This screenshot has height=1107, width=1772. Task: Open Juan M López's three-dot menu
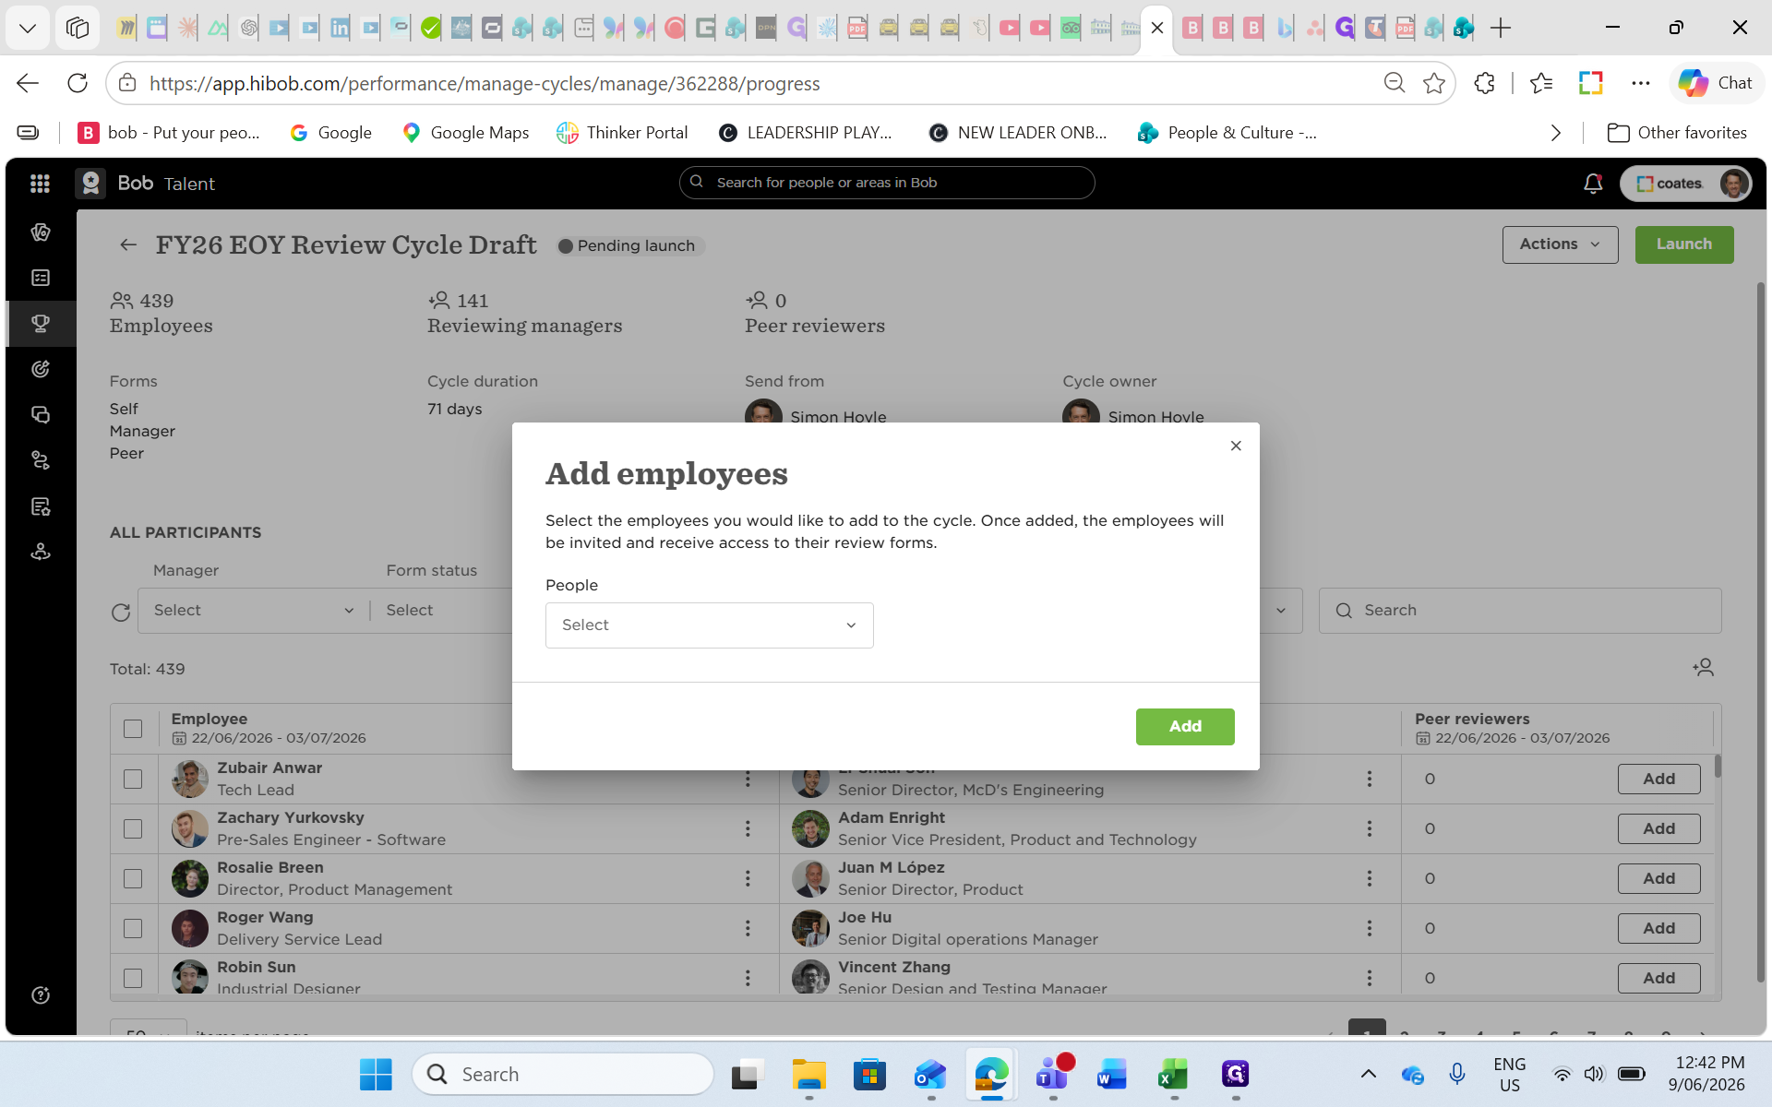1370,878
